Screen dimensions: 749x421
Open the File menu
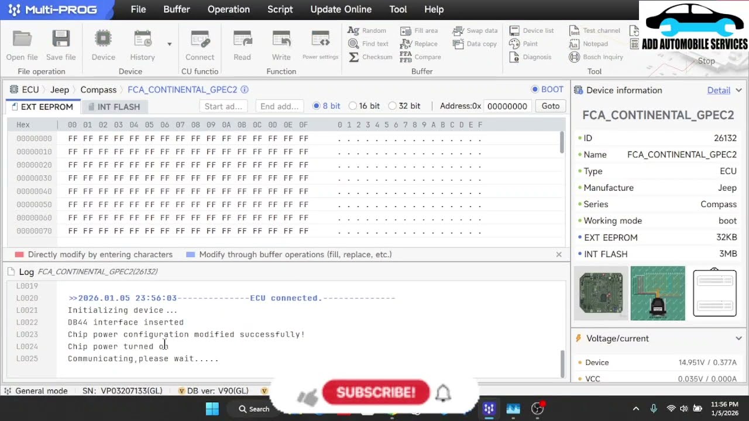(138, 9)
